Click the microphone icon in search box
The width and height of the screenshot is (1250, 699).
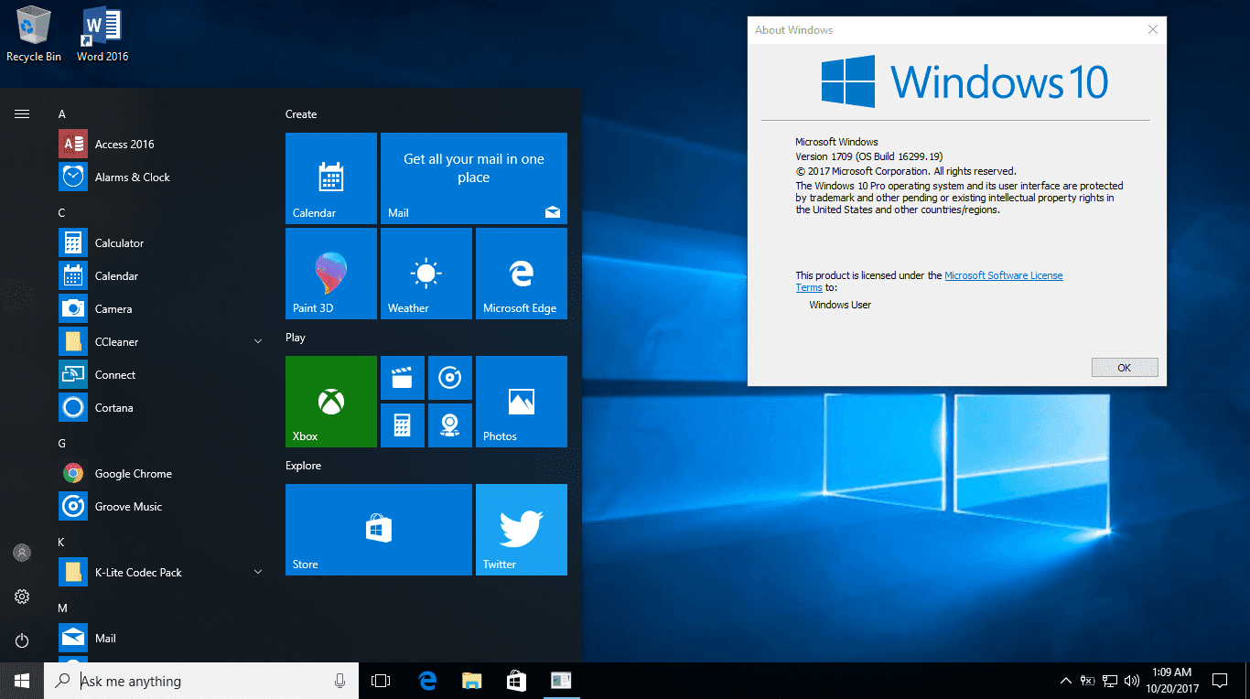(x=339, y=681)
